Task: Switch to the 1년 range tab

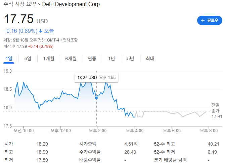Action: (111, 59)
